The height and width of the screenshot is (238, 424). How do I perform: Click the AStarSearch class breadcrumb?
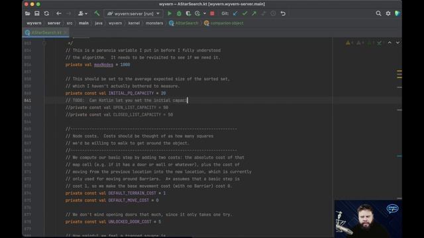tap(184, 23)
